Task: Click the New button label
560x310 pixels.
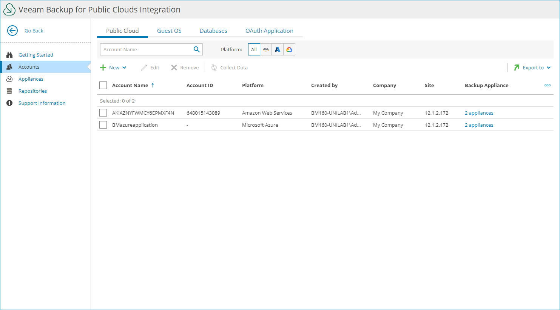Action: tap(114, 68)
